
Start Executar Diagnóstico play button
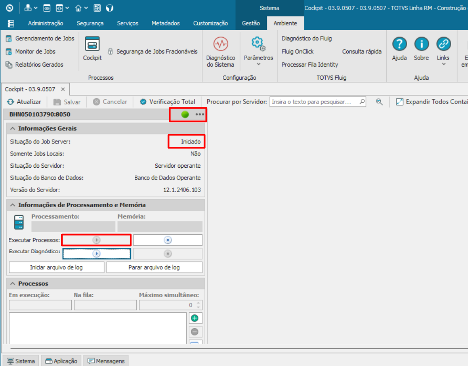97,254
